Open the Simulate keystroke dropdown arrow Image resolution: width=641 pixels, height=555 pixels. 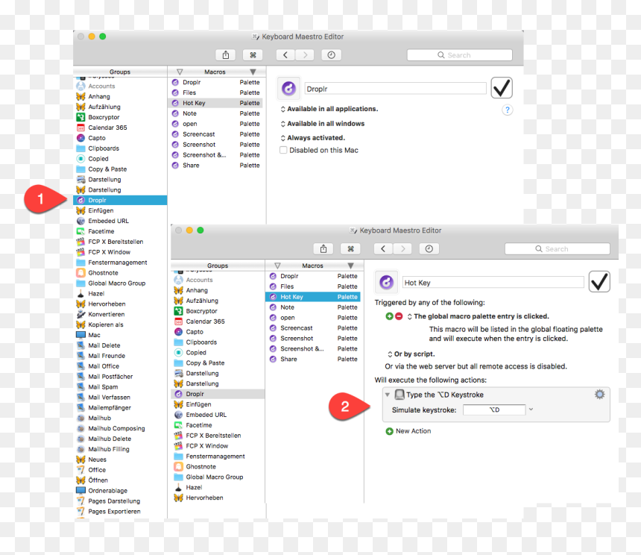pos(531,410)
